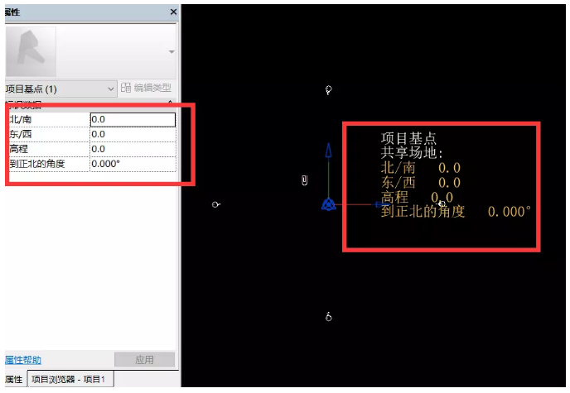This screenshot has width=570, height=393.
Task: Close the Properties (属性) panel
Action: (x=173, y=12)
